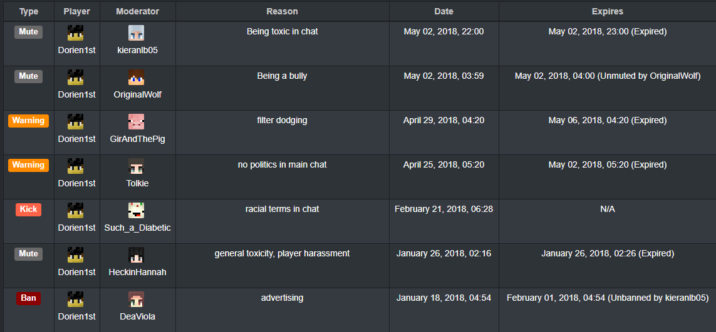Select DeaViola's moderator avatar
Viewport: 716px width, 332px height.
click(136, 300)
